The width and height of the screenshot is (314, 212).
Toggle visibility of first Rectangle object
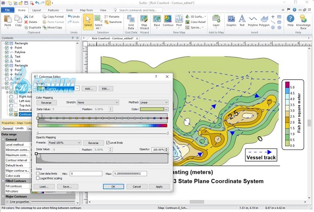click(7, 43)
